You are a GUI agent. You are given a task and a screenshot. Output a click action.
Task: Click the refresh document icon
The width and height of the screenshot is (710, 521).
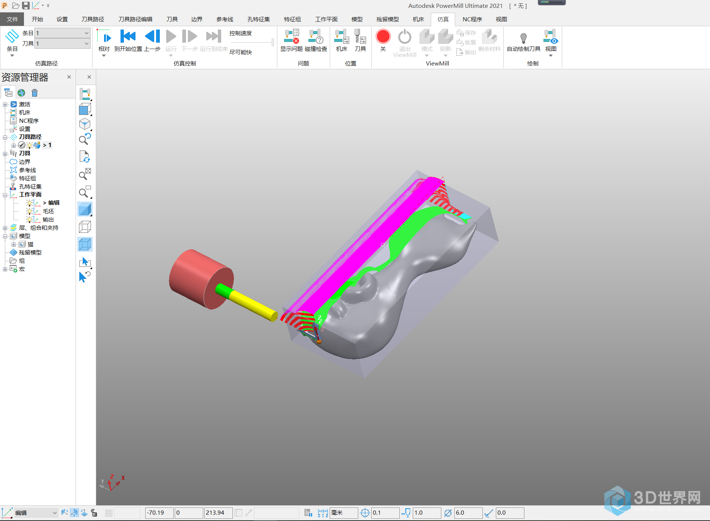pos(85,156)
